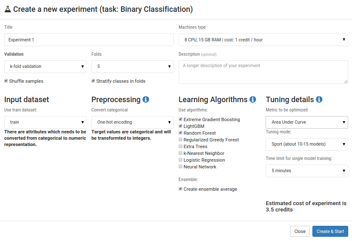
Task: Click the Learning Algorithms info icon
Action: tap(253, 100)
